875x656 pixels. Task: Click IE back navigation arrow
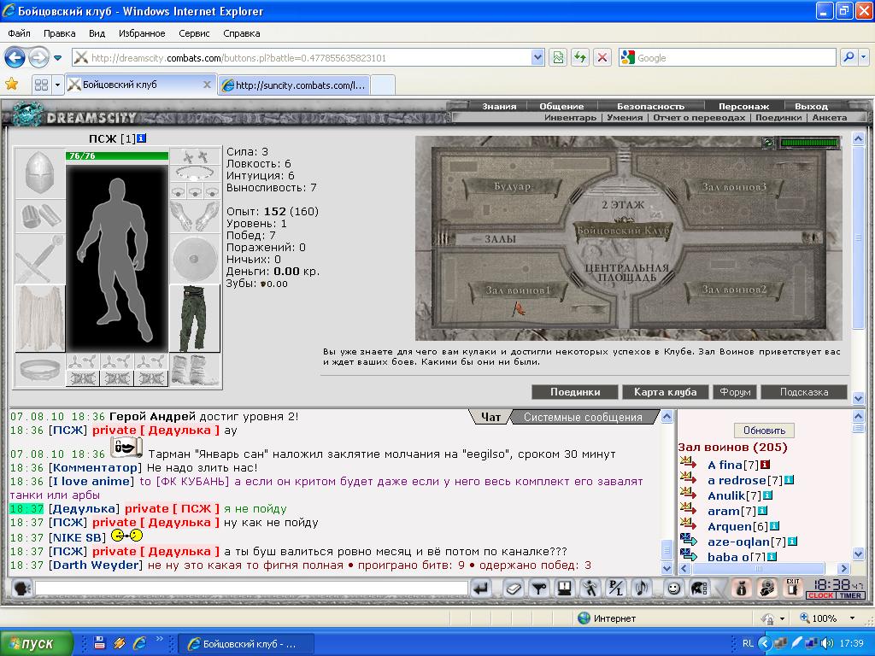click(x=15, y=57)
